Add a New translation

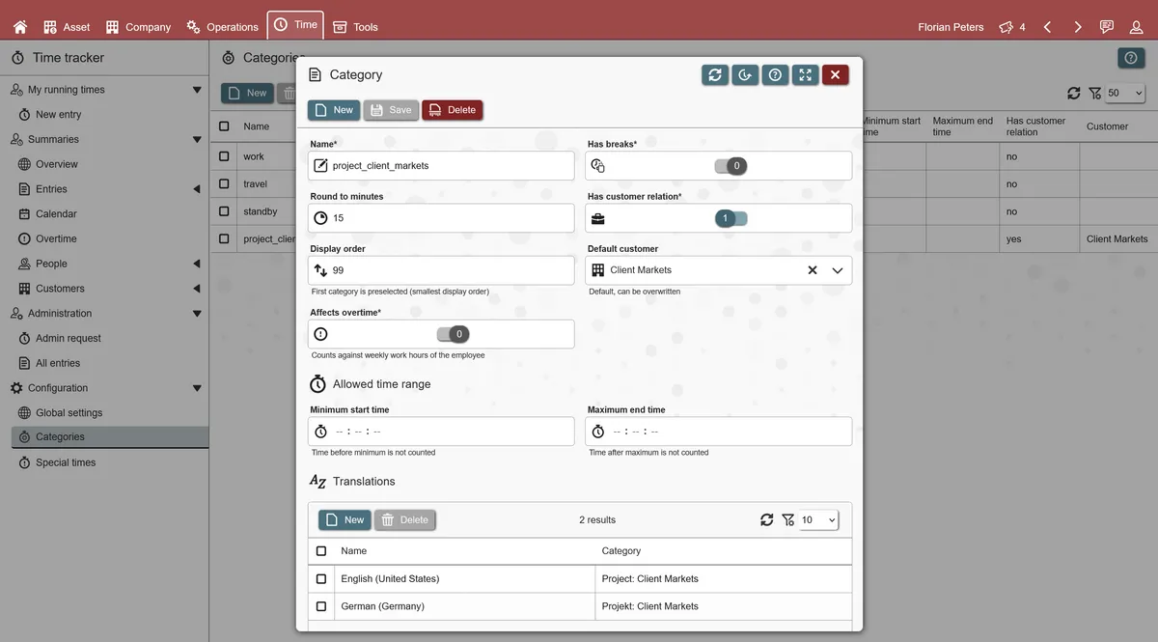pyautogui.click(x=345, y=520)
